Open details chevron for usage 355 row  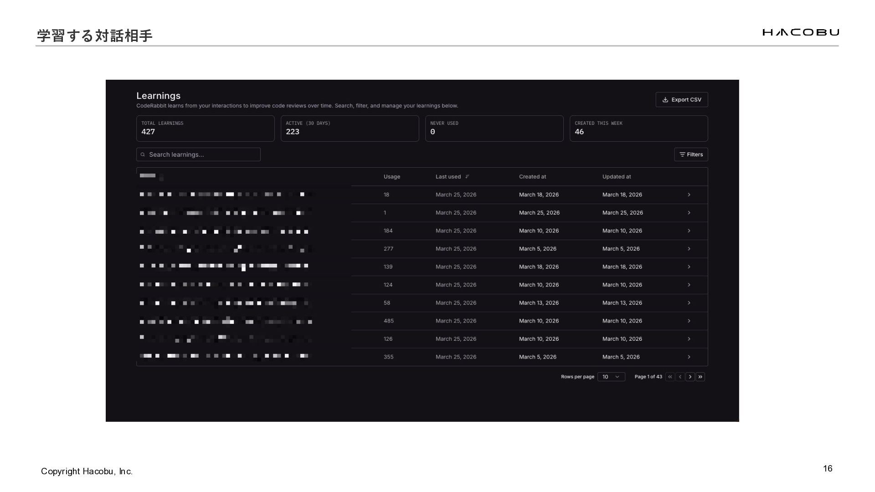pyautogui.click(x=689, y=357)
